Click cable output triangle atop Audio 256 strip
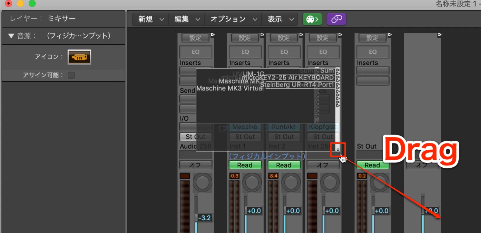Image resolution: width=481 pixels, height=233 pixels. (x=213, y=34)
